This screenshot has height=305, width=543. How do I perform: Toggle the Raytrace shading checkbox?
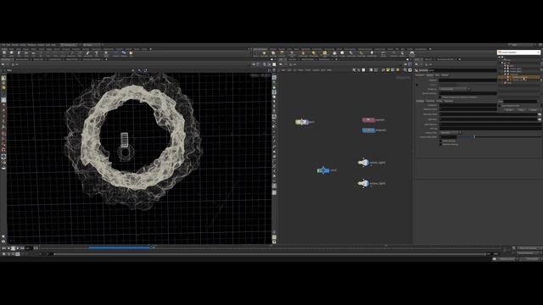[440, 144]
